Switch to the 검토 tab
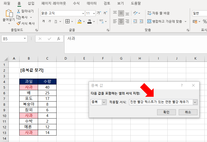The image size is (207, 142). (x=107, y=3)
